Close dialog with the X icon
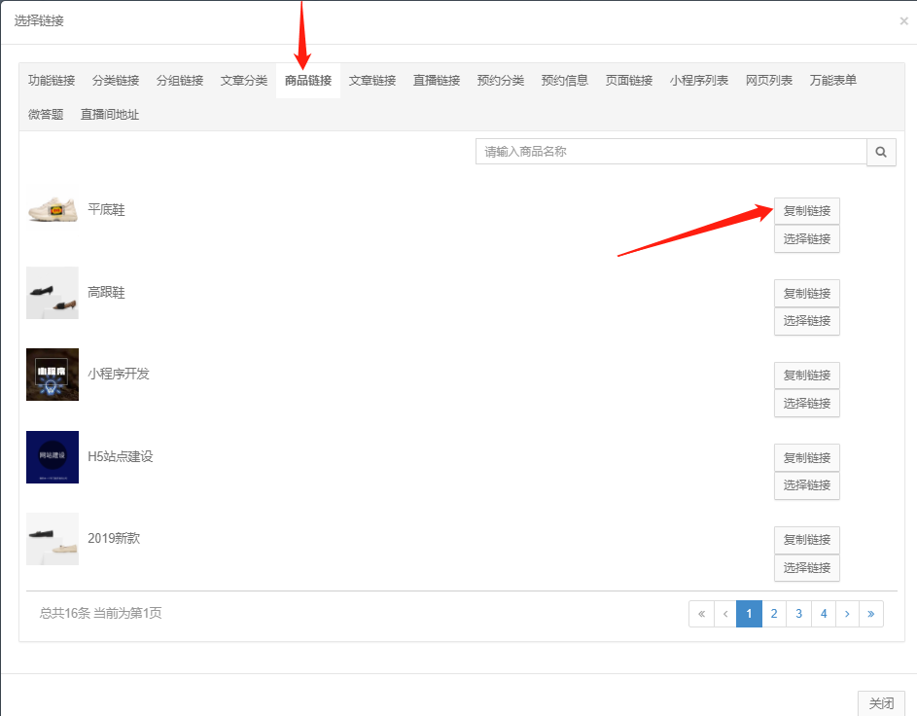This screenshot has height=716, width=917. 903,21
